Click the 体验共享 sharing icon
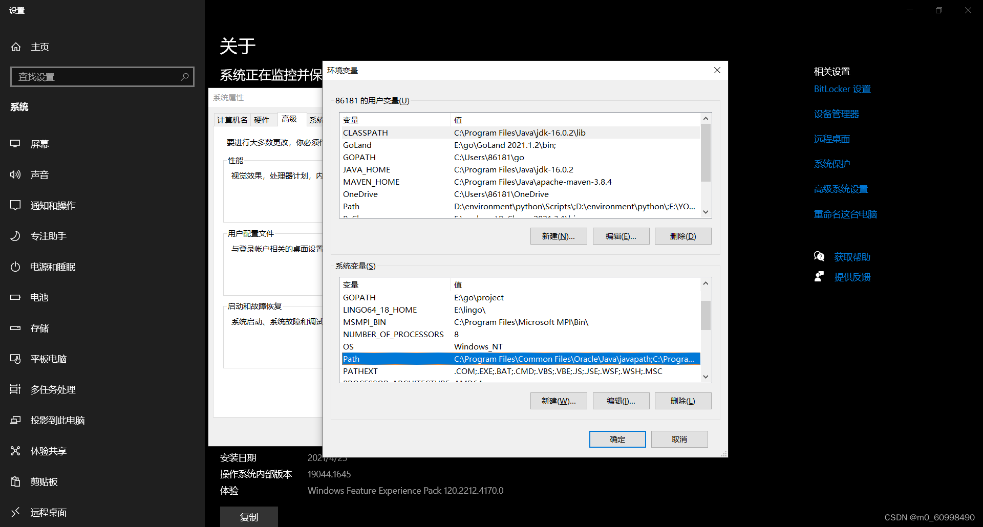Image resolution: width=983 pixels, height=527 pixels. point(15,451)
